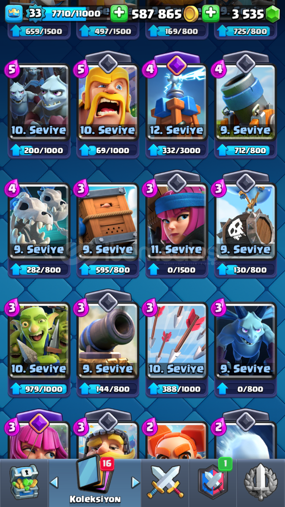The image size is (285, 507).
Task: Tap the green plus next to gems
Action: click(211, 14)
